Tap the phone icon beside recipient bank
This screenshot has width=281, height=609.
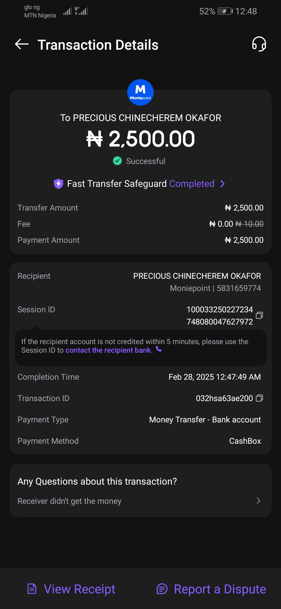[159, 349]
